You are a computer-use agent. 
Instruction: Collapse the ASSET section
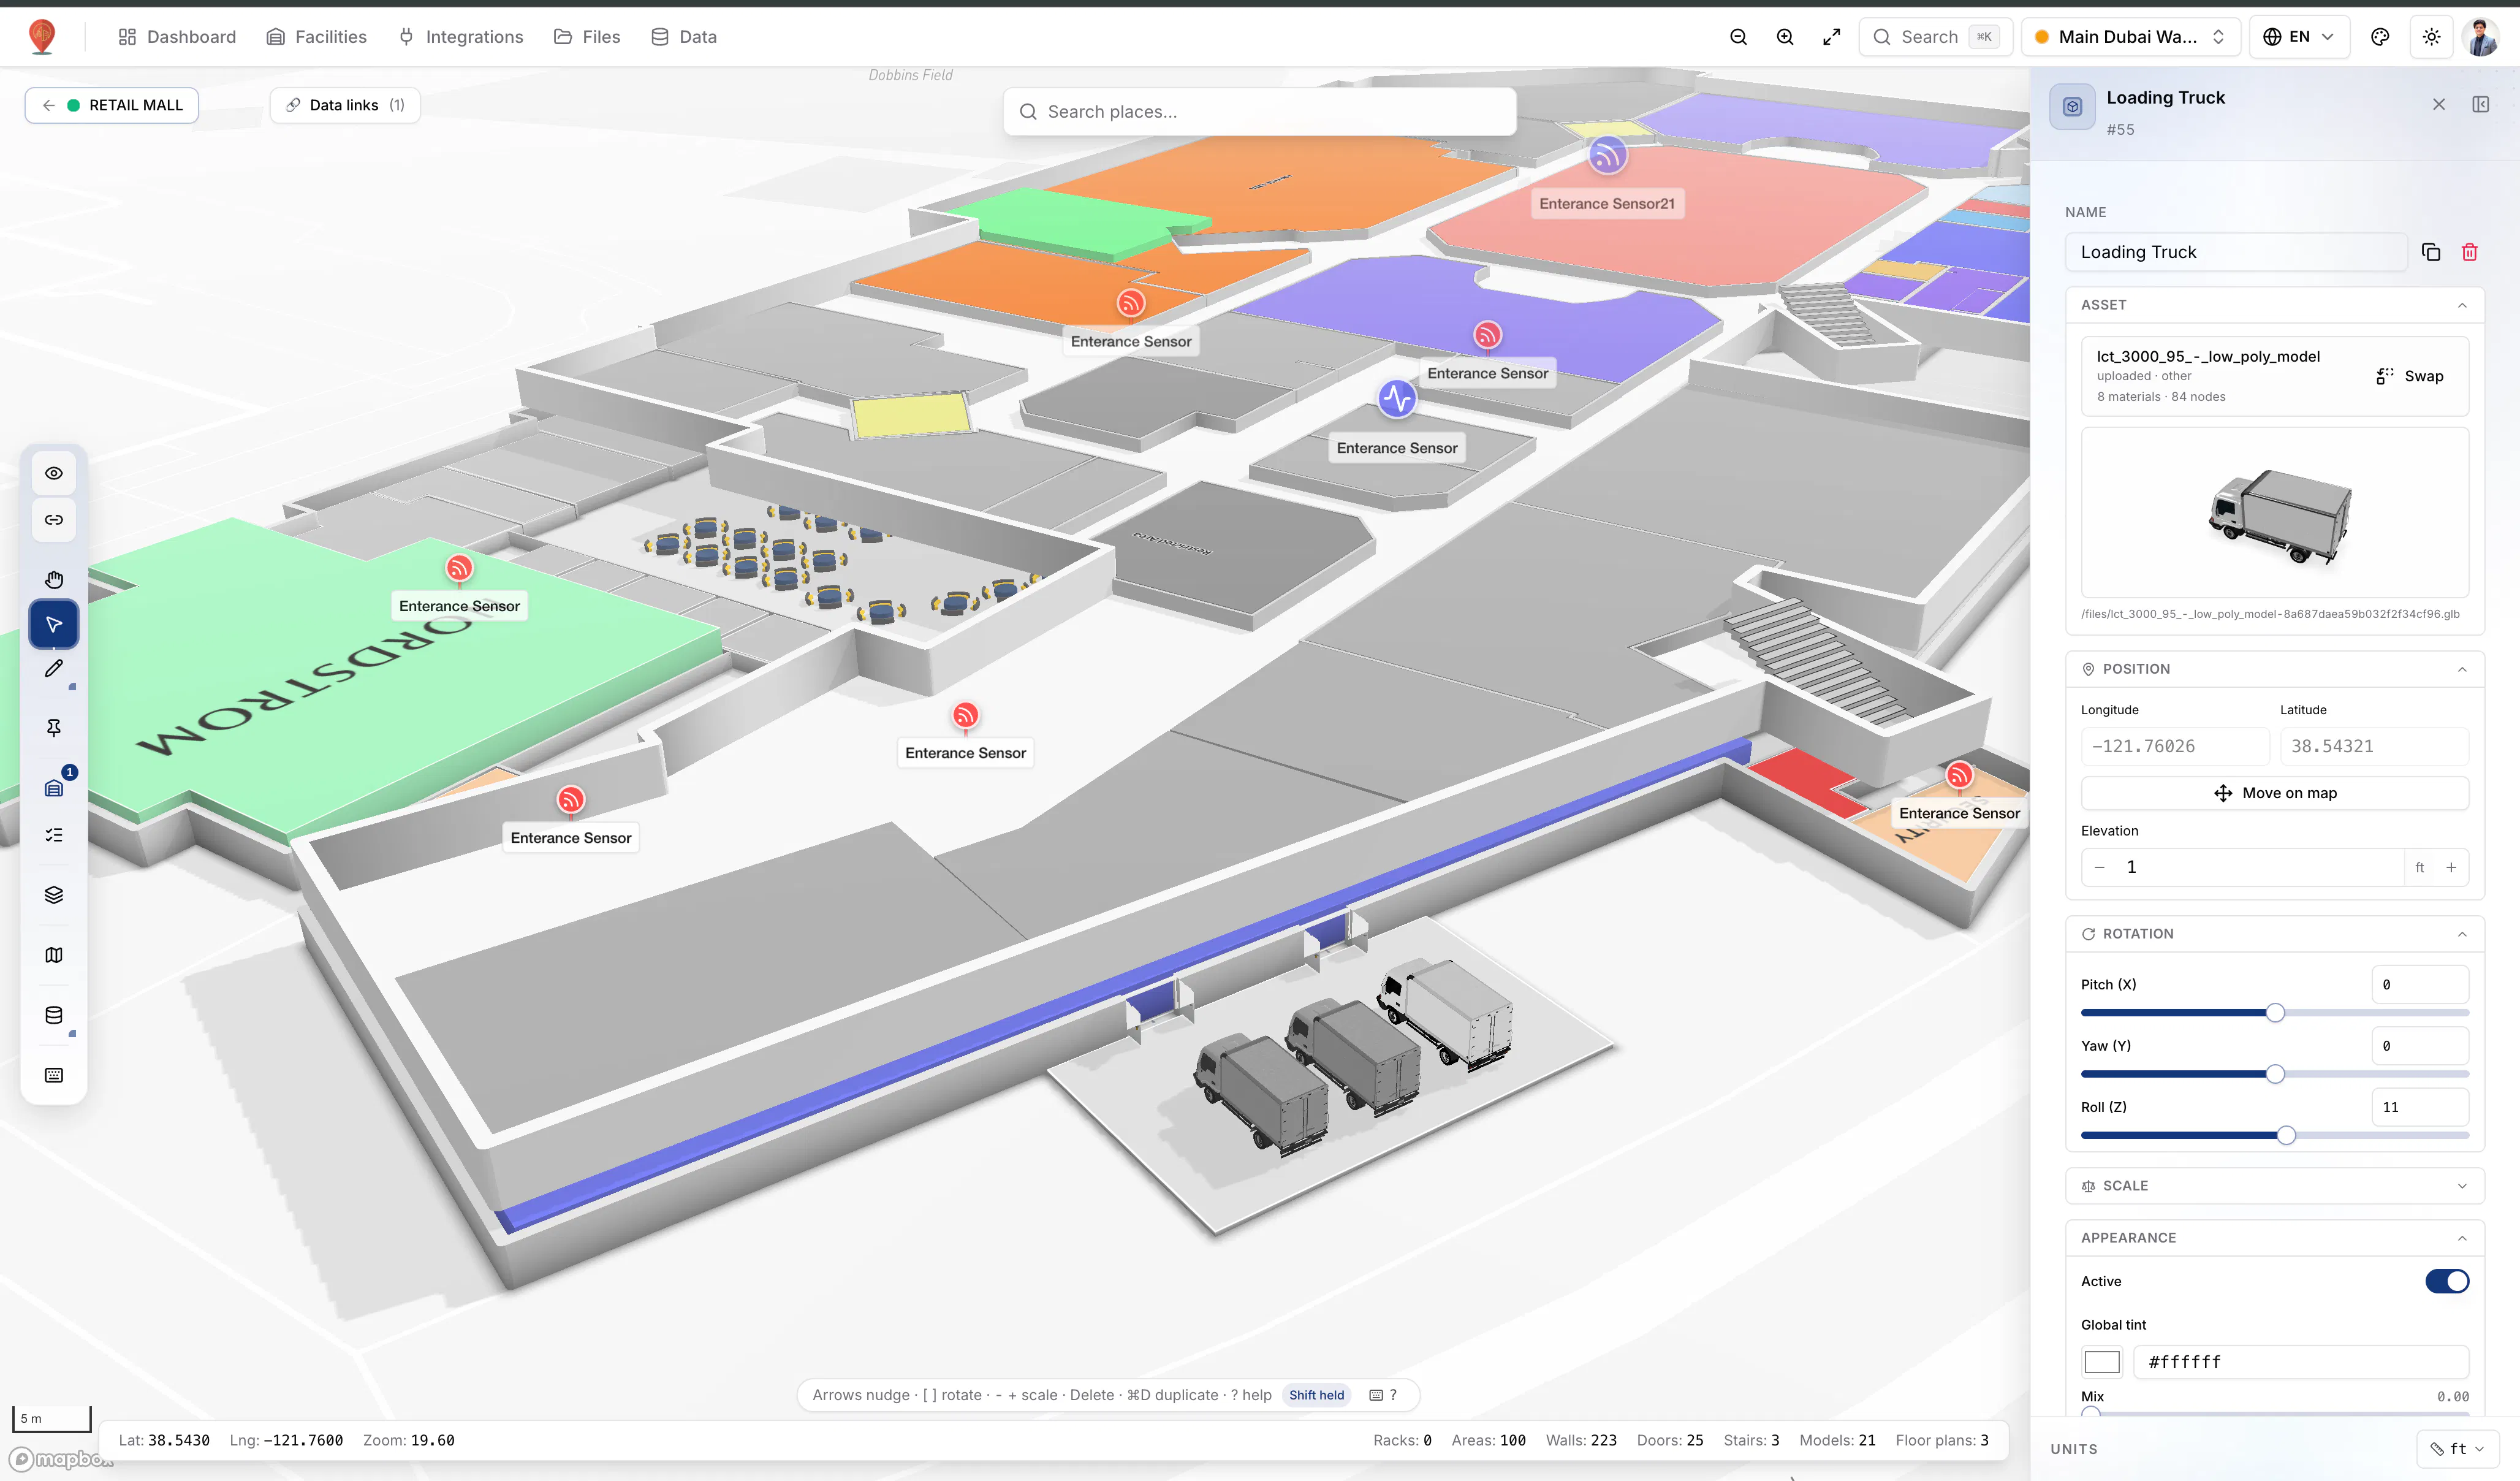(2462, 305)
